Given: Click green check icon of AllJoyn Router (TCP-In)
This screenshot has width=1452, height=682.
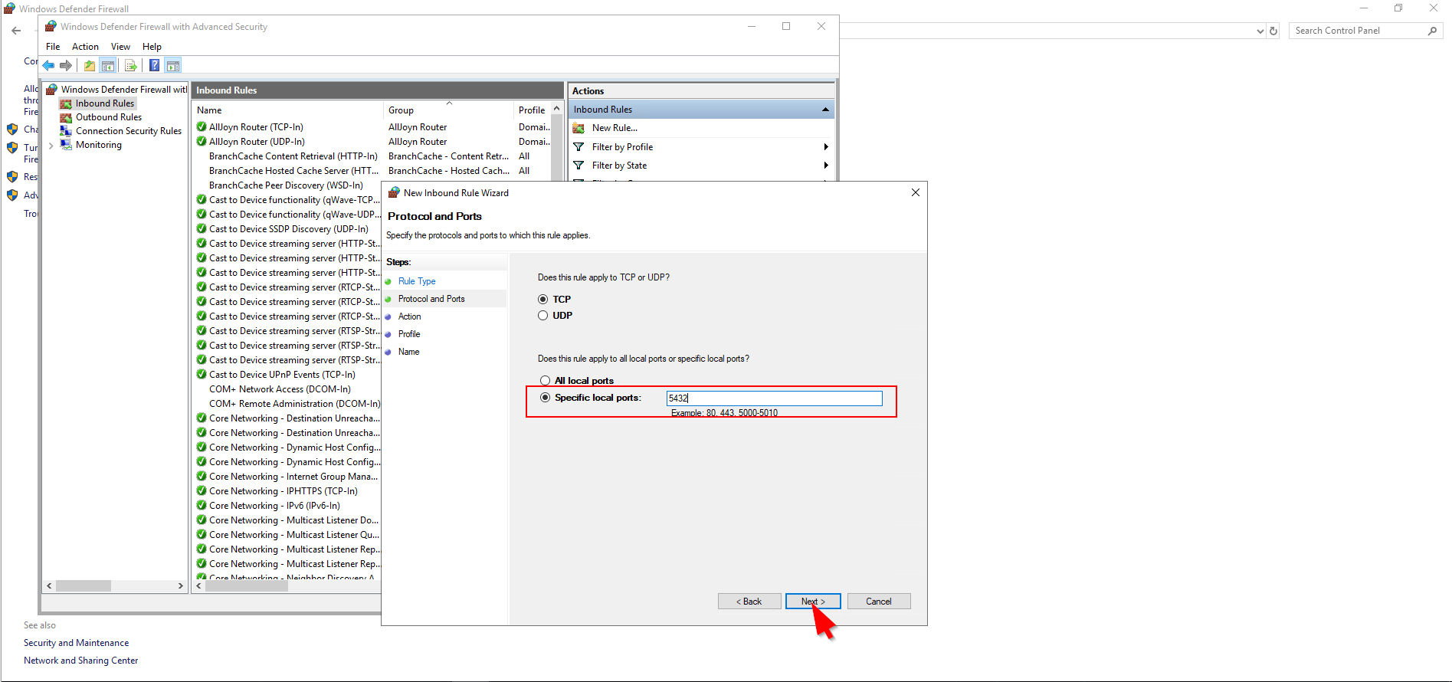Looking at the screenshot, I should coord(202,127).
